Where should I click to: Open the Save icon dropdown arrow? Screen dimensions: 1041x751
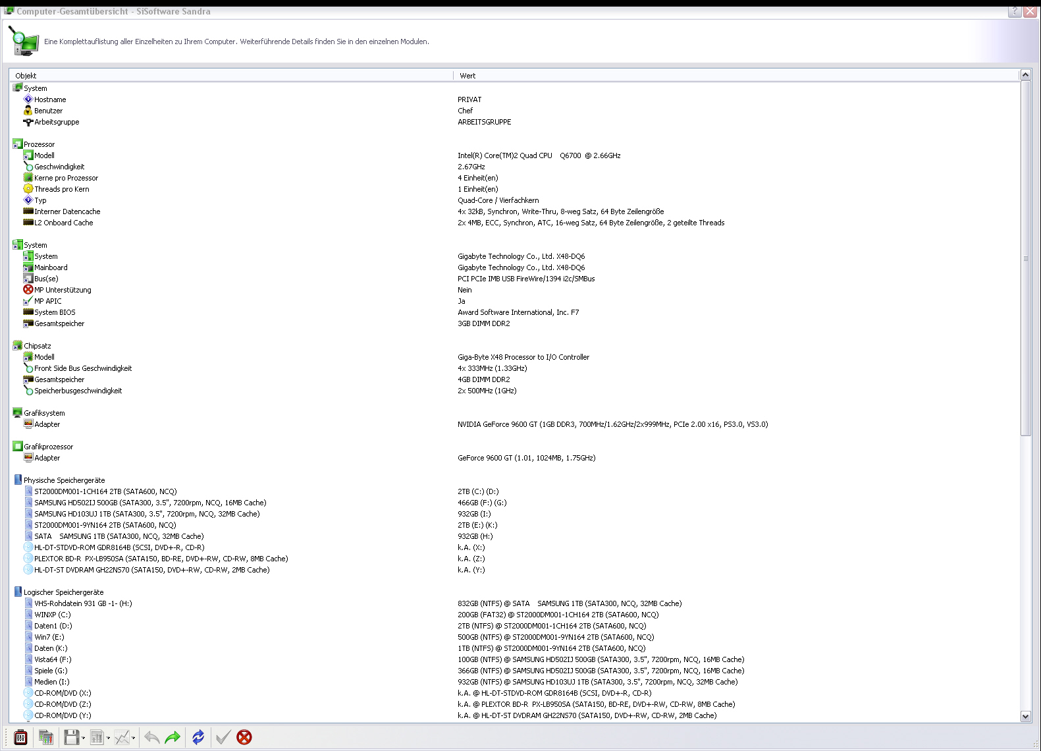(x=83, y=738)
